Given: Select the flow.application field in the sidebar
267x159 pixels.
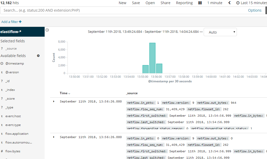Looking at the screenshot, I should 17,134.
